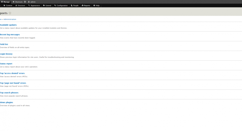The height and width of the screenshot is (131, 242).
Task: Open the Help menu item
Action: pyautogui.click(x=97, y=6)
